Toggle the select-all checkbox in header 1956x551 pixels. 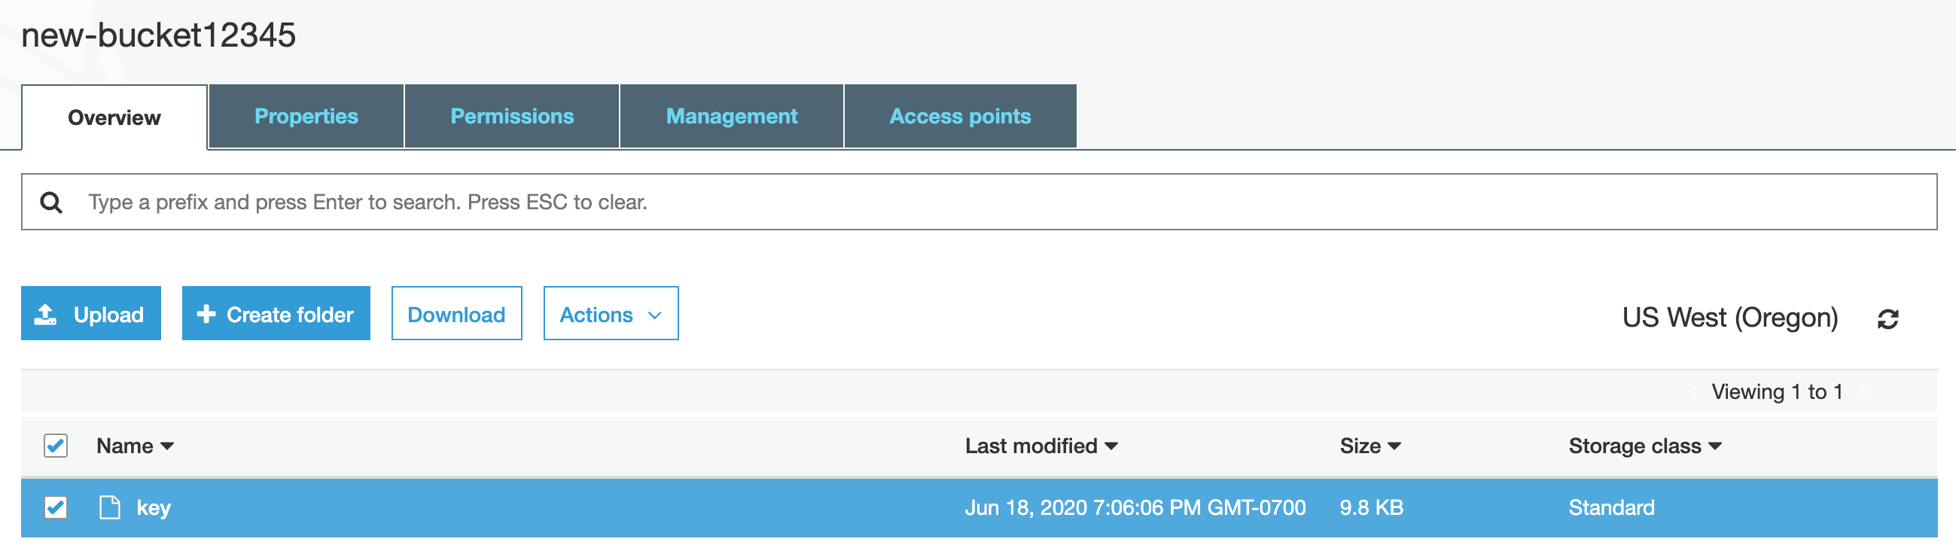tap(56, 446)
